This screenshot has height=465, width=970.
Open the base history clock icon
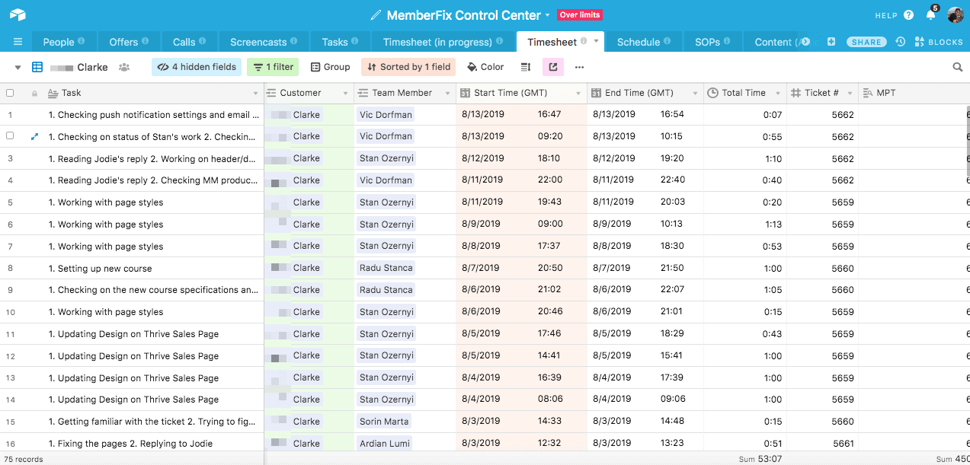coord(901,42)
